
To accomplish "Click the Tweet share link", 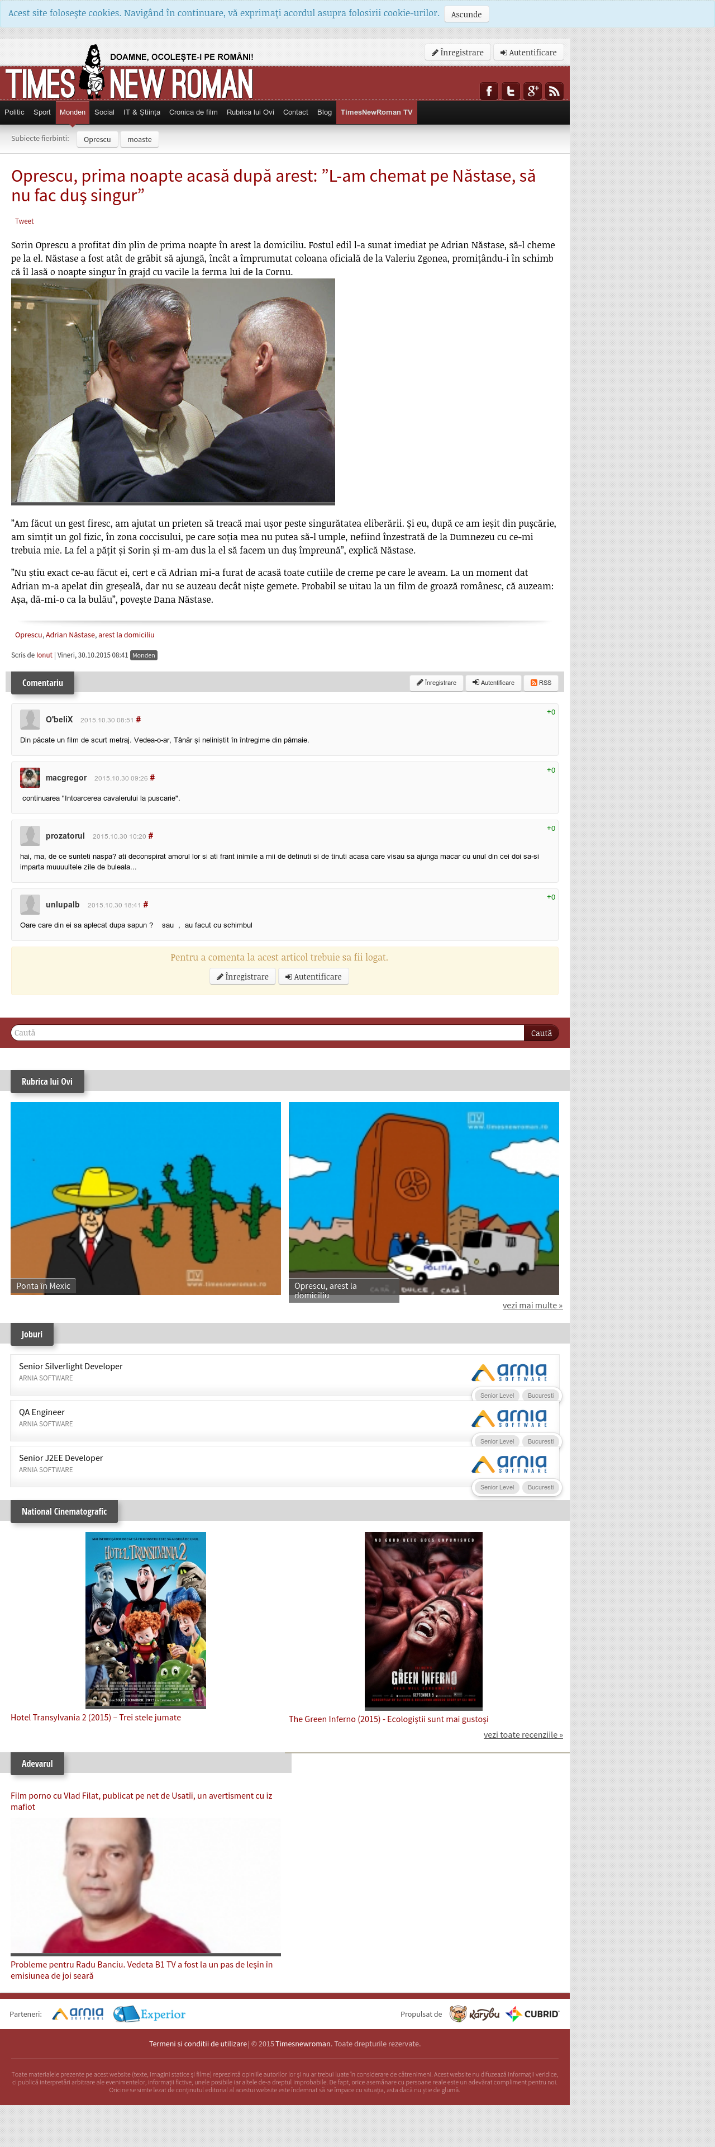I will (x=24, y=221).
